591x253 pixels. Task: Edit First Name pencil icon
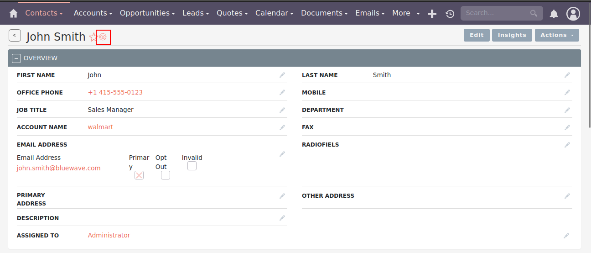(282, 75)
